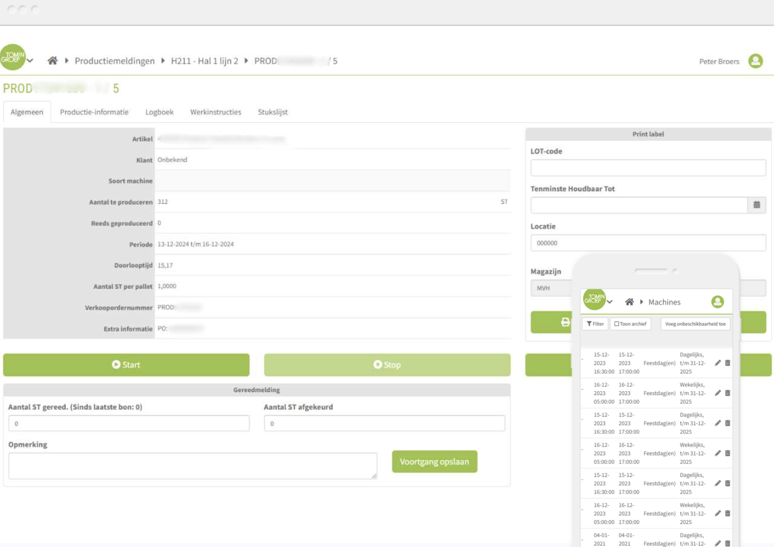Open calendar picker for Tenminste Houdbaar Tot
The height and width of the screenshot is (547, 774).
click(x=756, y=205)
